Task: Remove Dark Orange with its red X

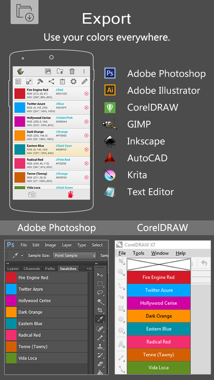Action: point(86,136)
